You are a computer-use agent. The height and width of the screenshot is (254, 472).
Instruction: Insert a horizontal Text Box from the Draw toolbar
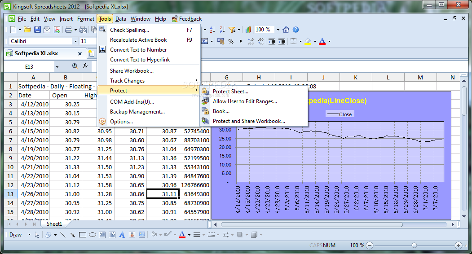tap(102, 235)
